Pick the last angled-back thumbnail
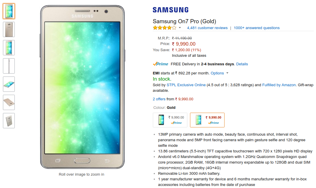 pyautogui.click(x=9, y=121)
